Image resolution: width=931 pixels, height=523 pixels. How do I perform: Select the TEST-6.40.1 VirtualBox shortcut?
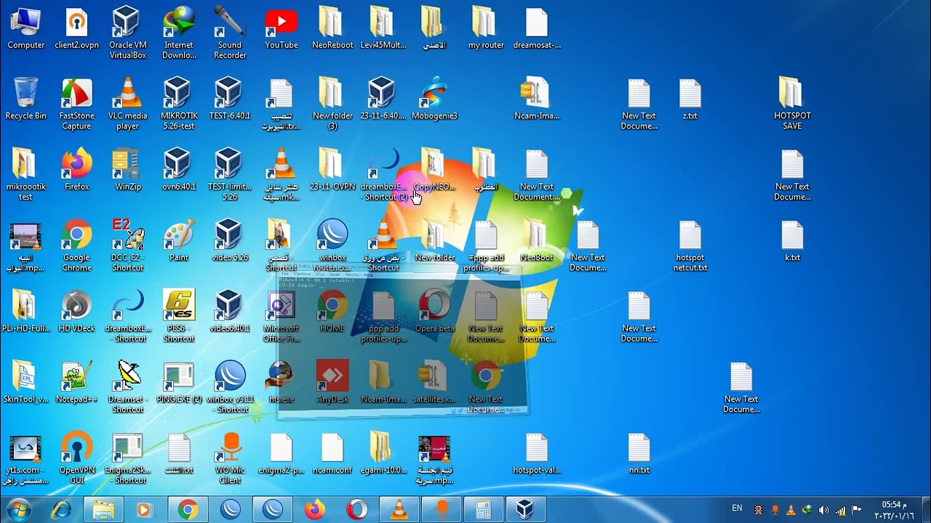(230, 100)
